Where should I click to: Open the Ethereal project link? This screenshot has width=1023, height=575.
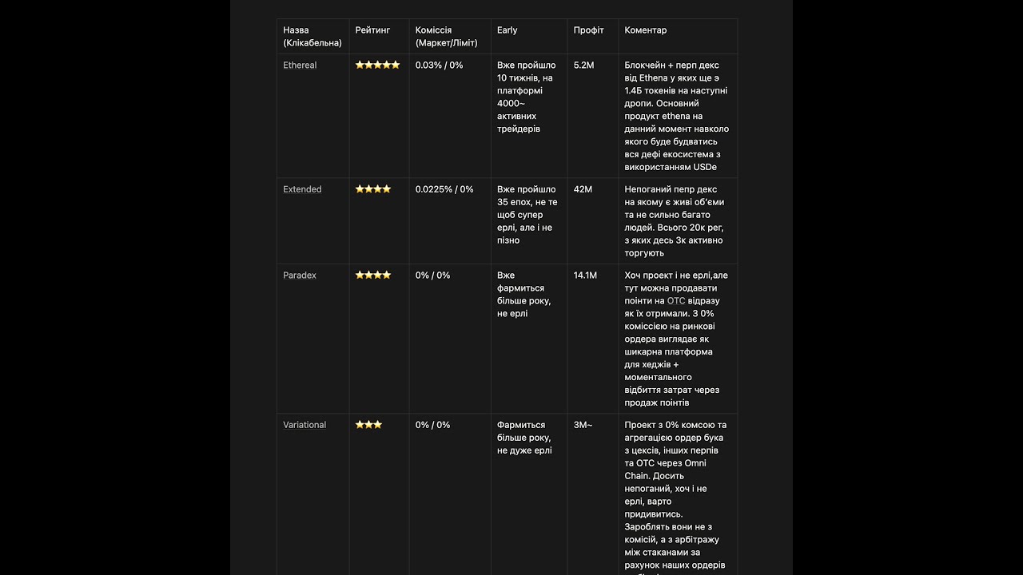click(300, 65)
